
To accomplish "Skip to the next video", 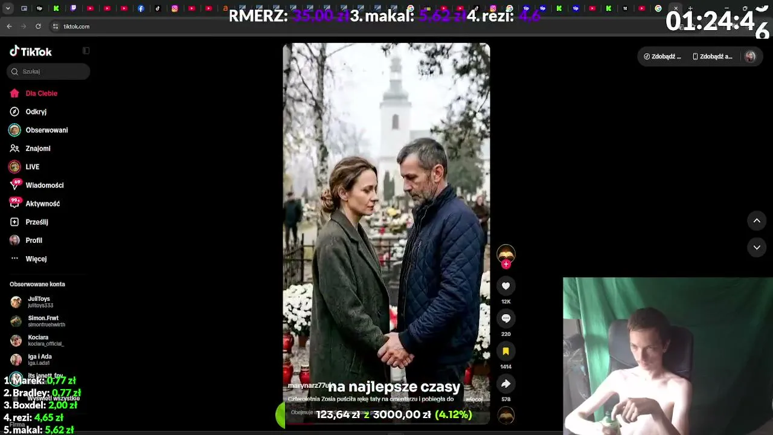I will (x=757, y=247).
